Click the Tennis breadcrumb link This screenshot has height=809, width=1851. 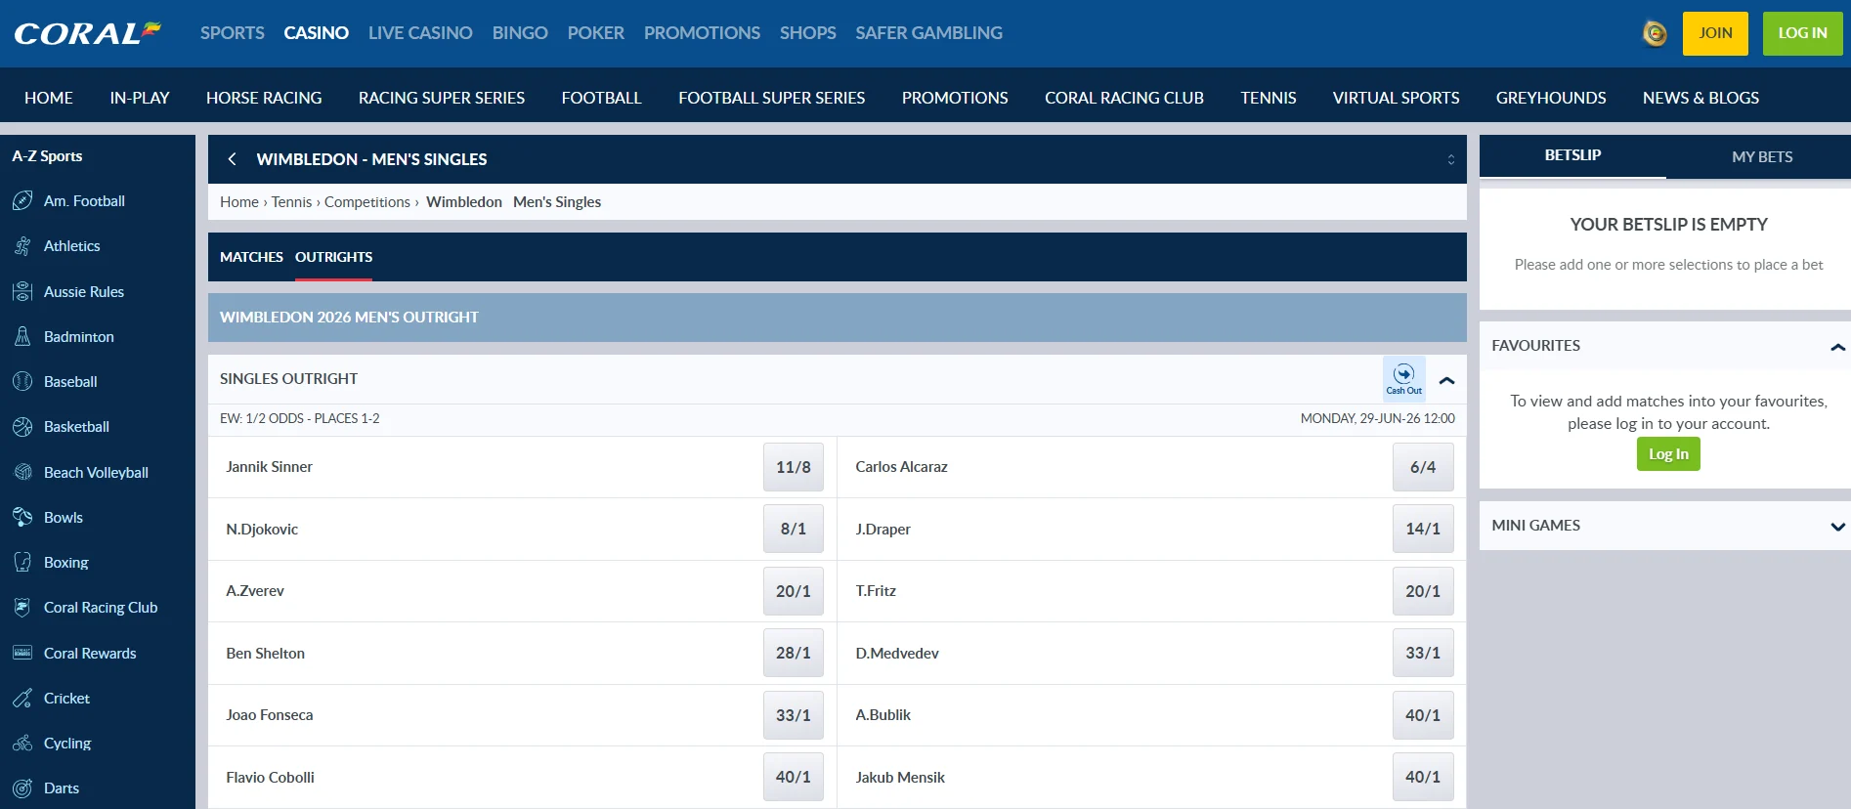(291, 202)
